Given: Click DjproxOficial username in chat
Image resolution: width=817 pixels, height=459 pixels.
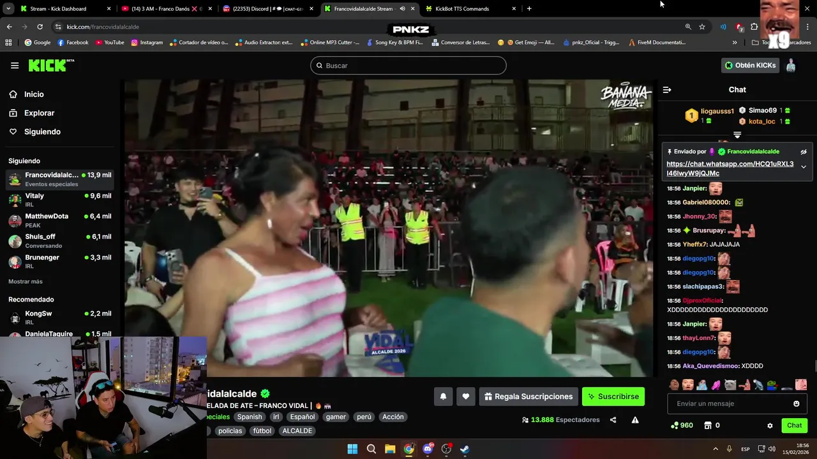Looking at the screenshot, I should tap(702, 301).
